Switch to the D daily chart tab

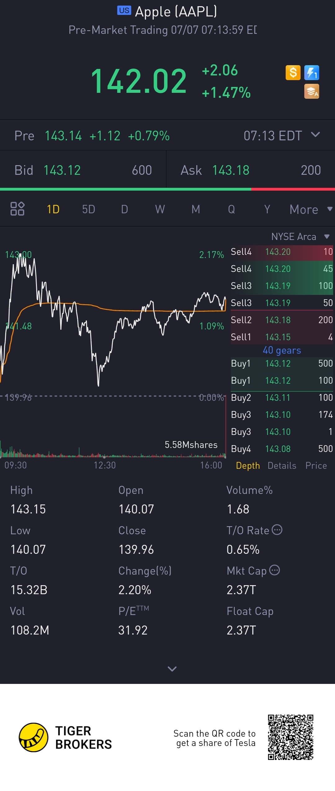click(x=124, y=209)
